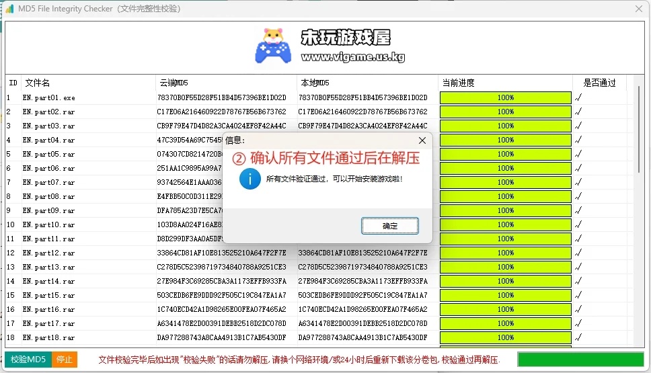Click the 确定 button in the dialog
This screenshot has width=651, height=373.
(x=390, y=226)
